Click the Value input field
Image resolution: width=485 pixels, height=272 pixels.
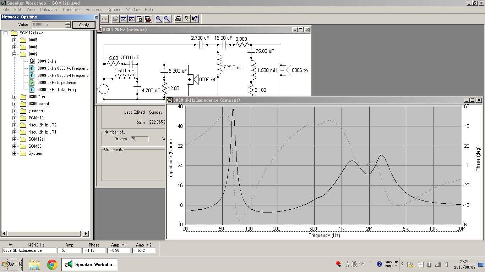tap(48, 25)
